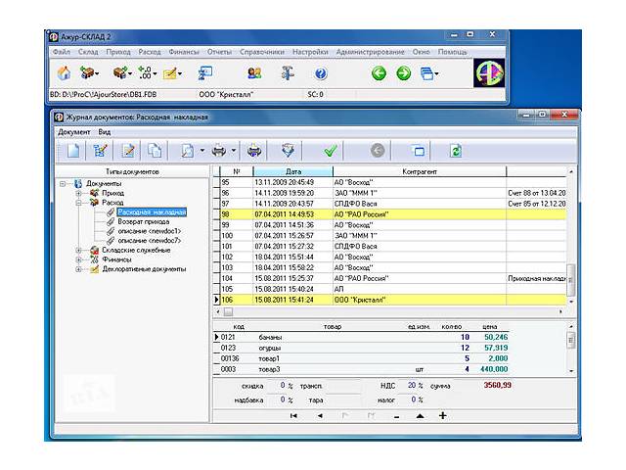
Task: Click the gray circular back button
Action: click(378, 151)
